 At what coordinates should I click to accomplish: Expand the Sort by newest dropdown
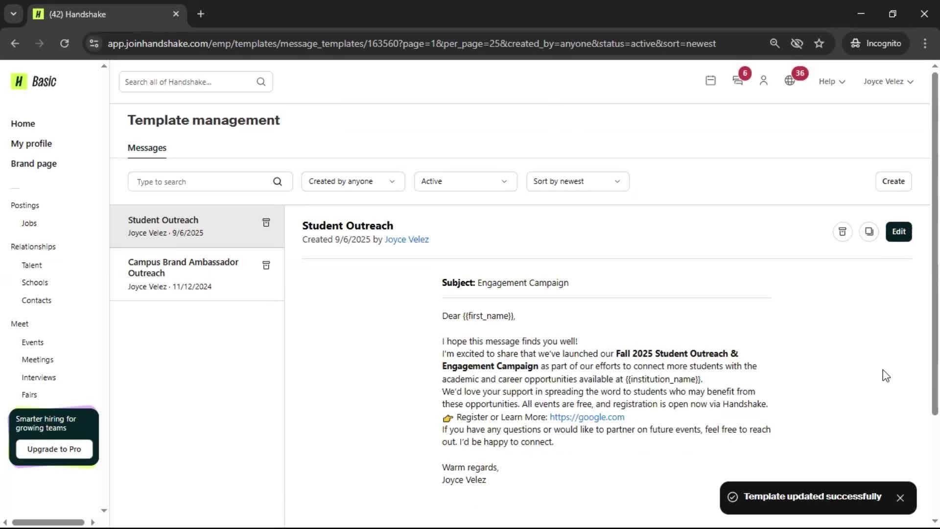tap(578, 181)
